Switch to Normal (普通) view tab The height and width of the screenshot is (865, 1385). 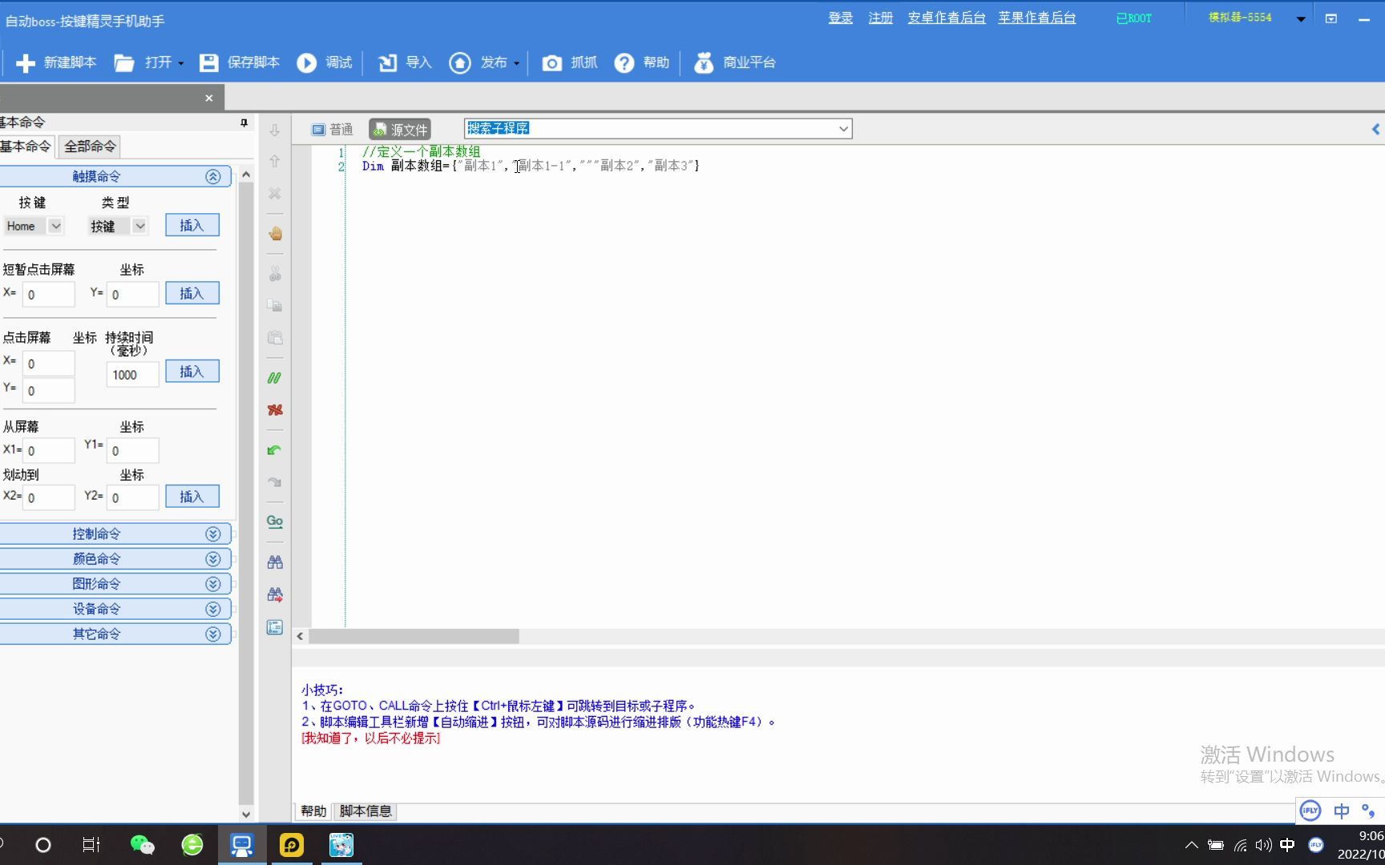(333, 130)
